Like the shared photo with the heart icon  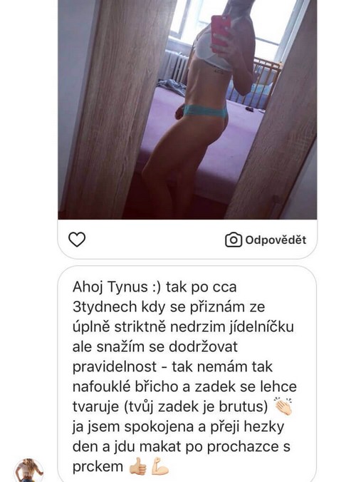pos(77,240)
